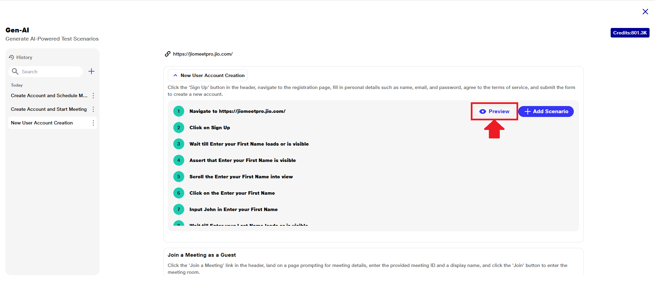Click the Credits:801.3K badge

(x=630, y=33)
